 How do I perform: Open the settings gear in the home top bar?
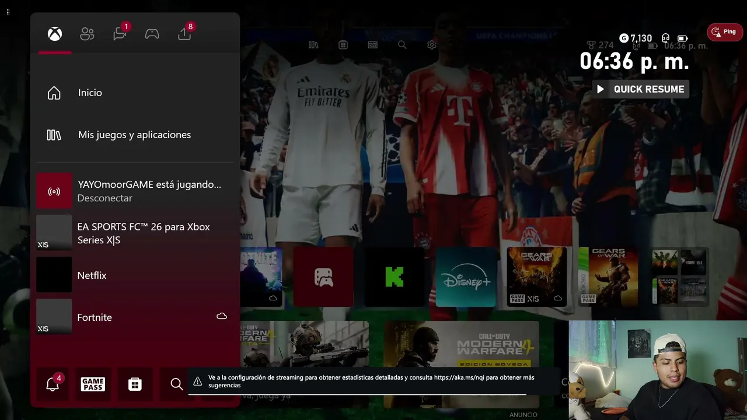click(x=432, y=45)
